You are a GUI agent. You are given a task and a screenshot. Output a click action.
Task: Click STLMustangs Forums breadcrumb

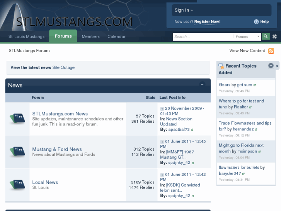[30, 51]
